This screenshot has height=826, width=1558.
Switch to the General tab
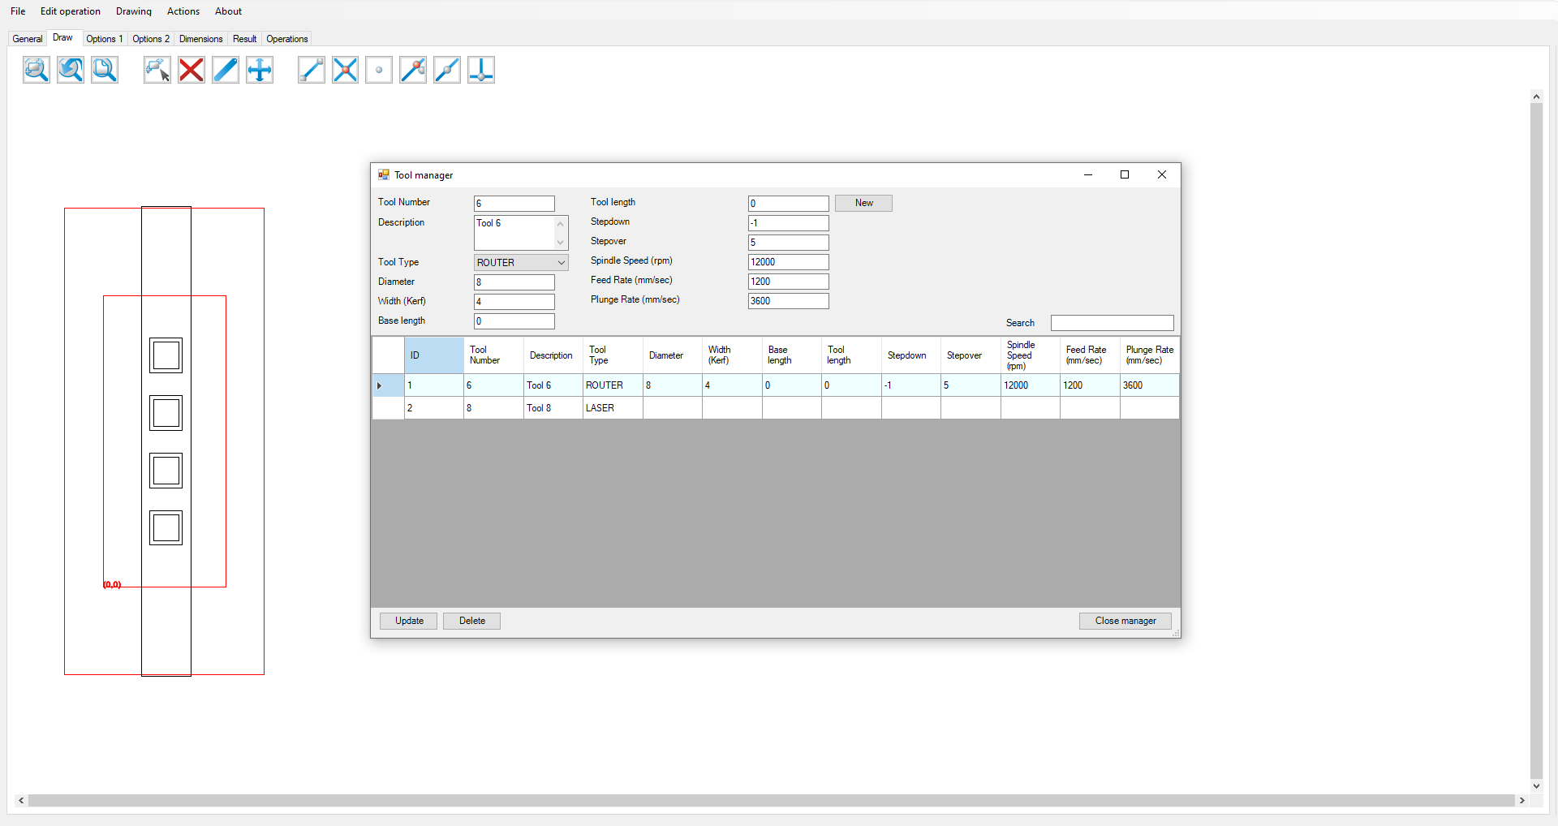click(x=28, y=39)
